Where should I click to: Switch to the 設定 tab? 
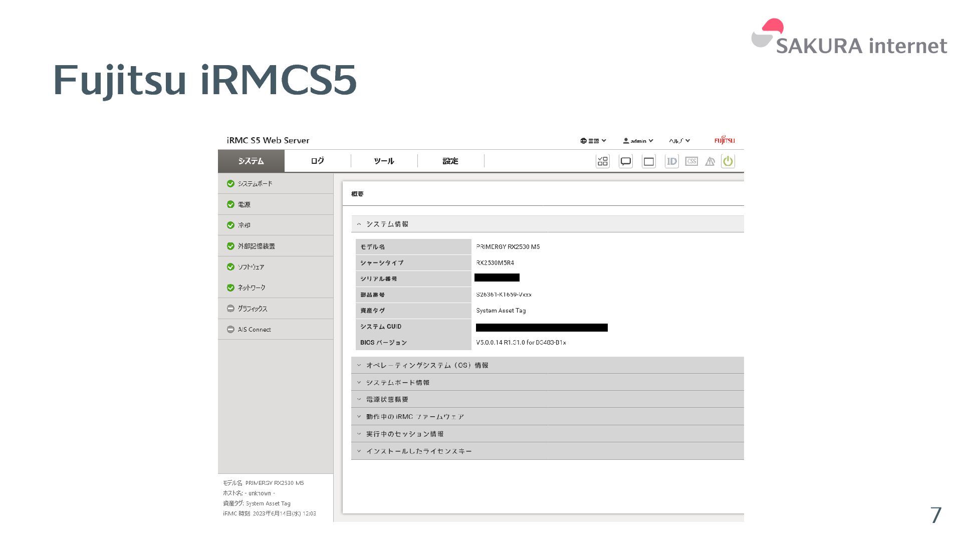pos(450,161)
